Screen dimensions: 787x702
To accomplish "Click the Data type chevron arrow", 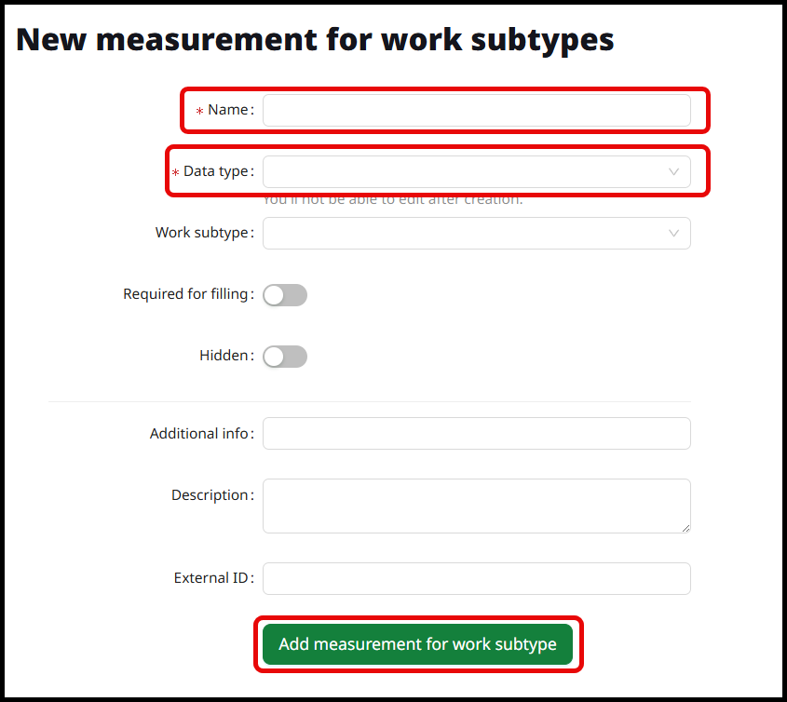I will (x=673, y=171).
